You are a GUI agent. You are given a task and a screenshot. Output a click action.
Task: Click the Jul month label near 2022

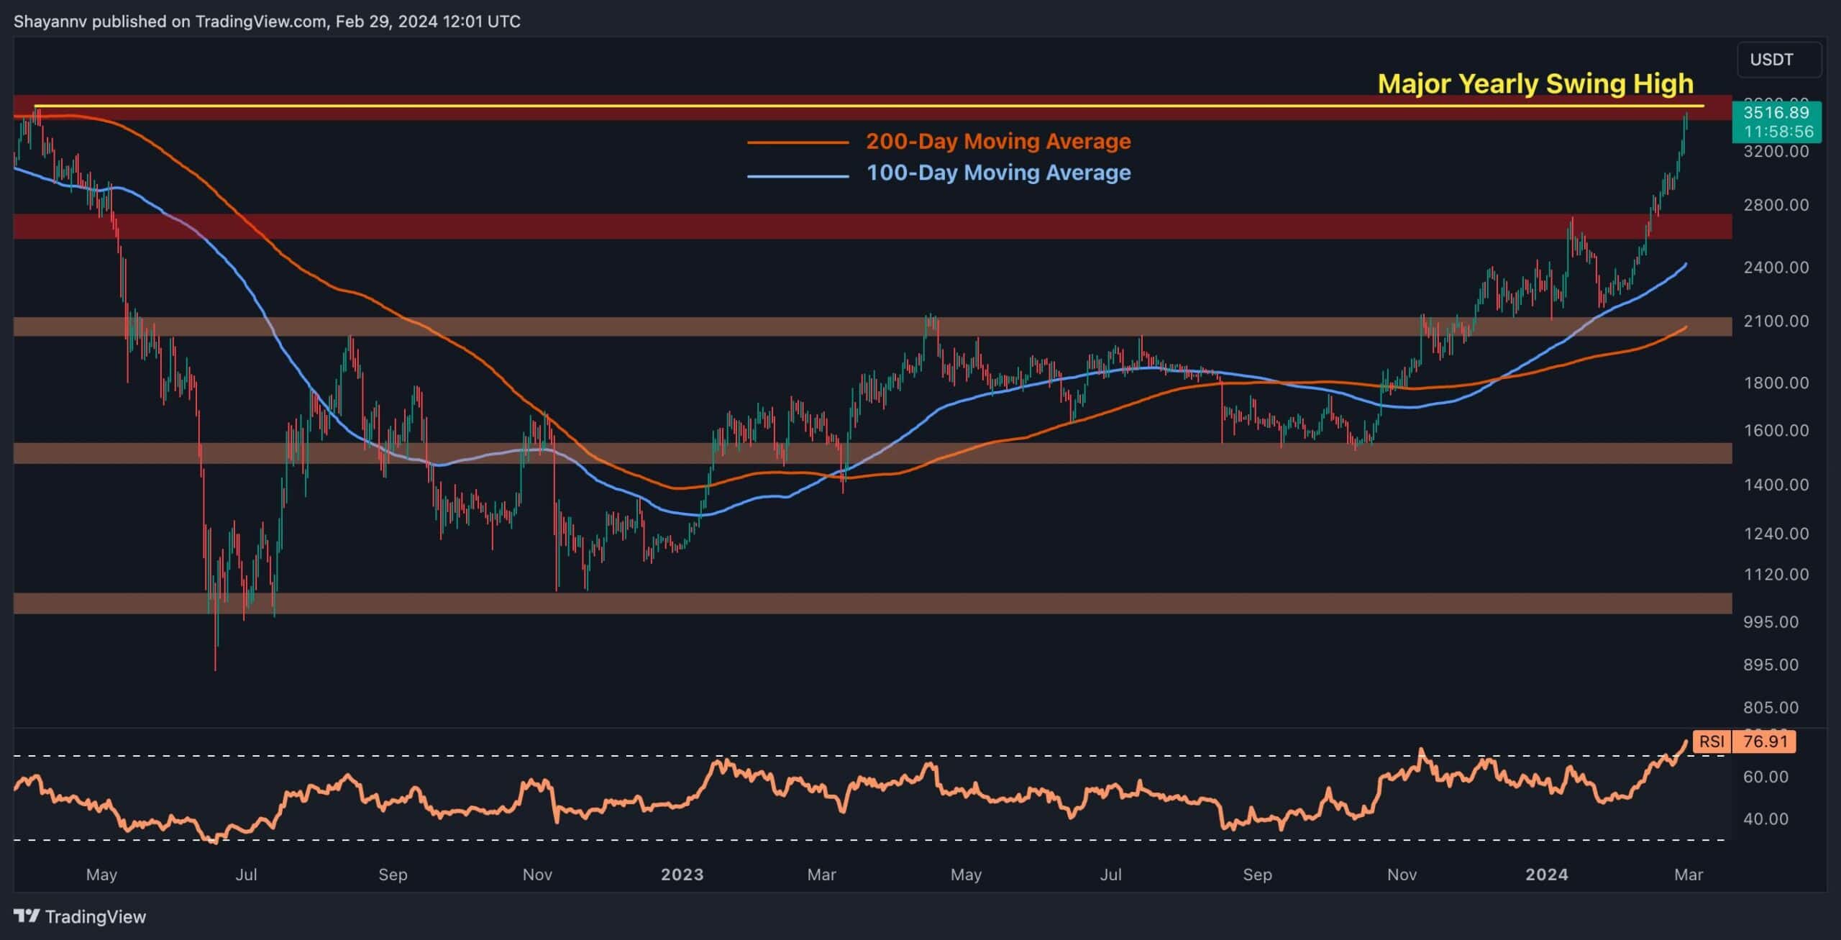pyautogui.click(x=246, y=875)
